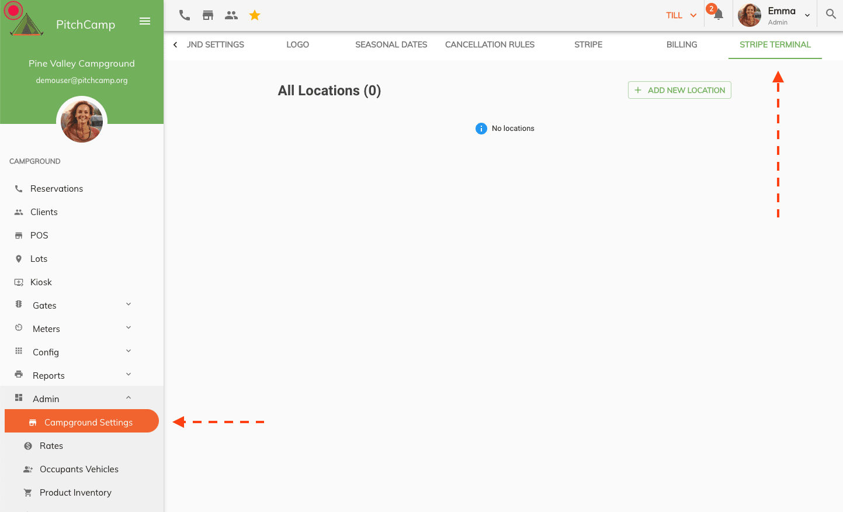Click the demouser@pitchcamp.org email text
The image size is (843, 512).
point(82,80)
